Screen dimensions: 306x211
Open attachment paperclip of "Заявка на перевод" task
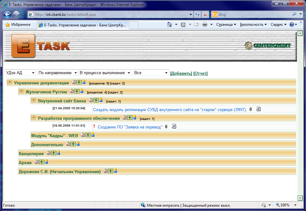point(166,127)
